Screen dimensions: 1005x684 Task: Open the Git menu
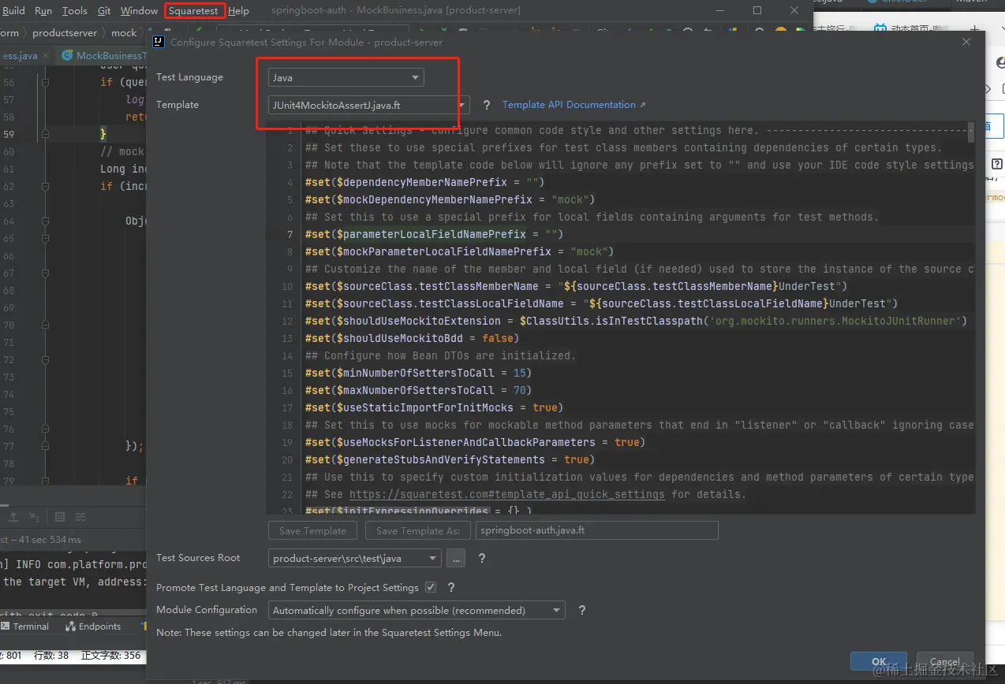pos(104,11)
